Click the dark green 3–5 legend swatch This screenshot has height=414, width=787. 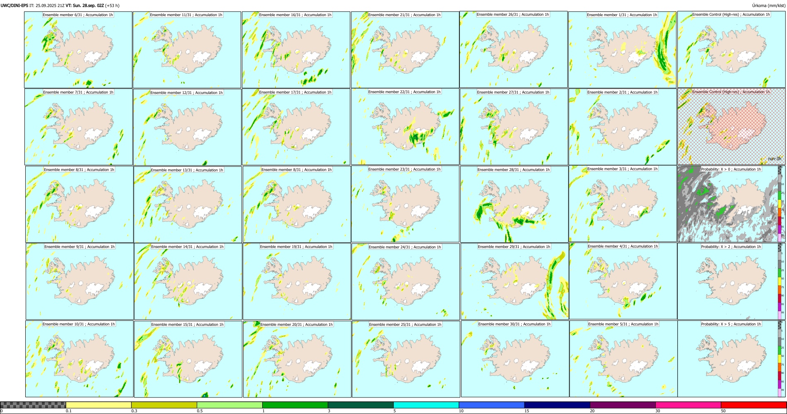coord(360,405)
